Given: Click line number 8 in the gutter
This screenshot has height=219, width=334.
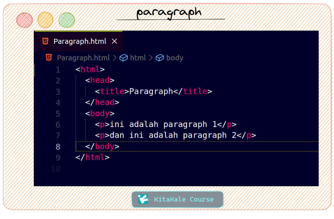Looking at the screenshot, I should 58,147.
